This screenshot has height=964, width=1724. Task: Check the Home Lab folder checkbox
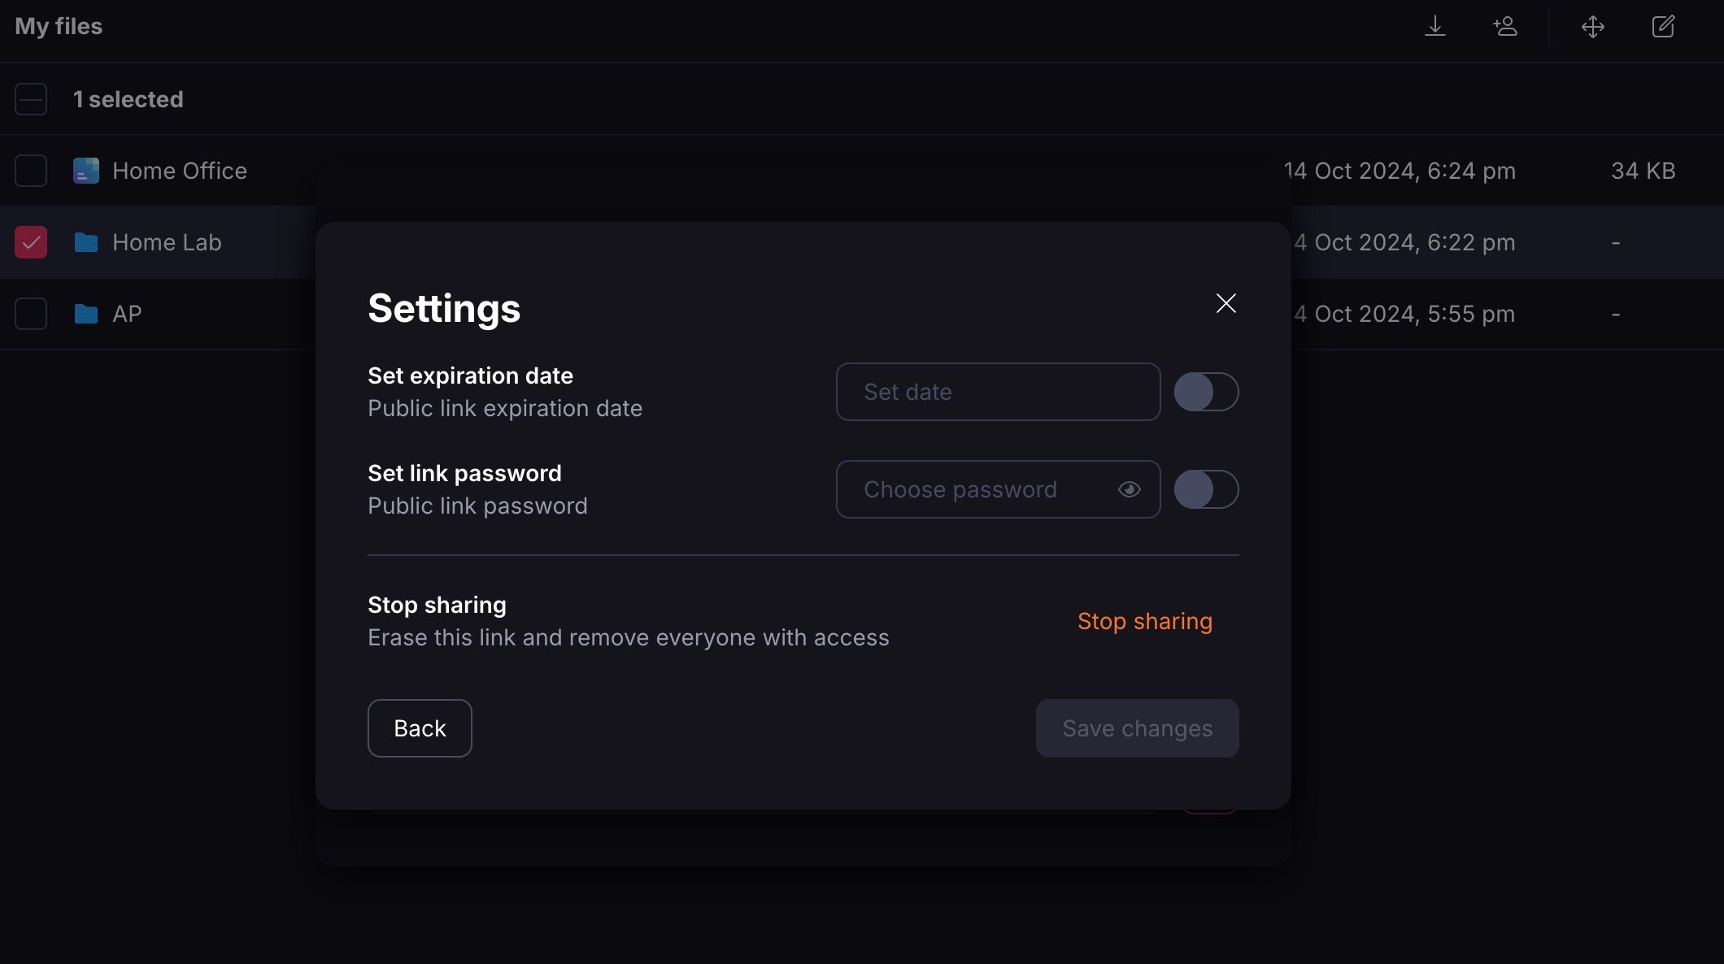tap(31, 241)
